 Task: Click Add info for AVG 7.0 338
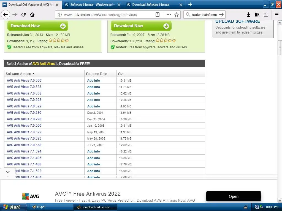94,93
